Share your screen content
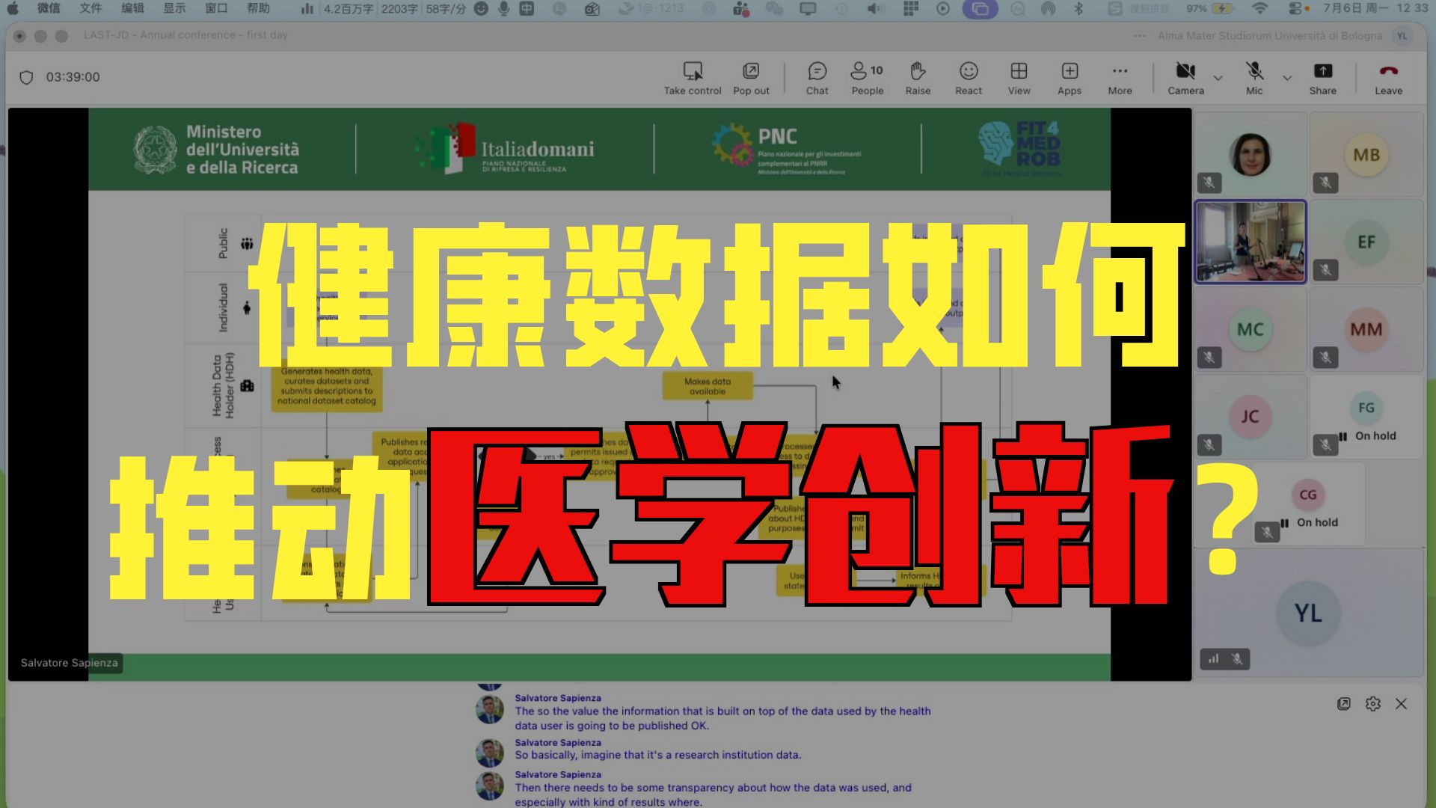Screen dimensions: 1436x808 (x=1322, y=79)
